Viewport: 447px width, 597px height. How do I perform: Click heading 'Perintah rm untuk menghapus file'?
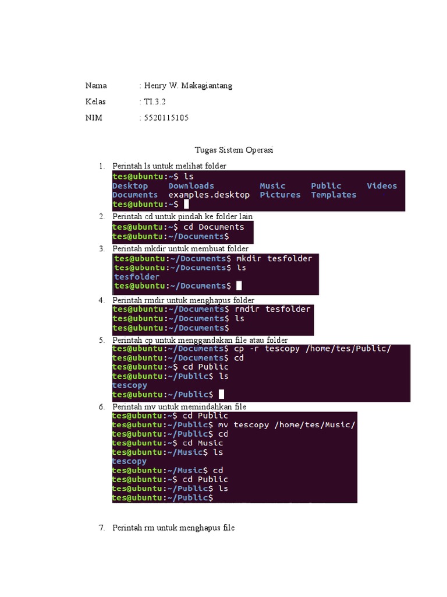pos(173,528)
